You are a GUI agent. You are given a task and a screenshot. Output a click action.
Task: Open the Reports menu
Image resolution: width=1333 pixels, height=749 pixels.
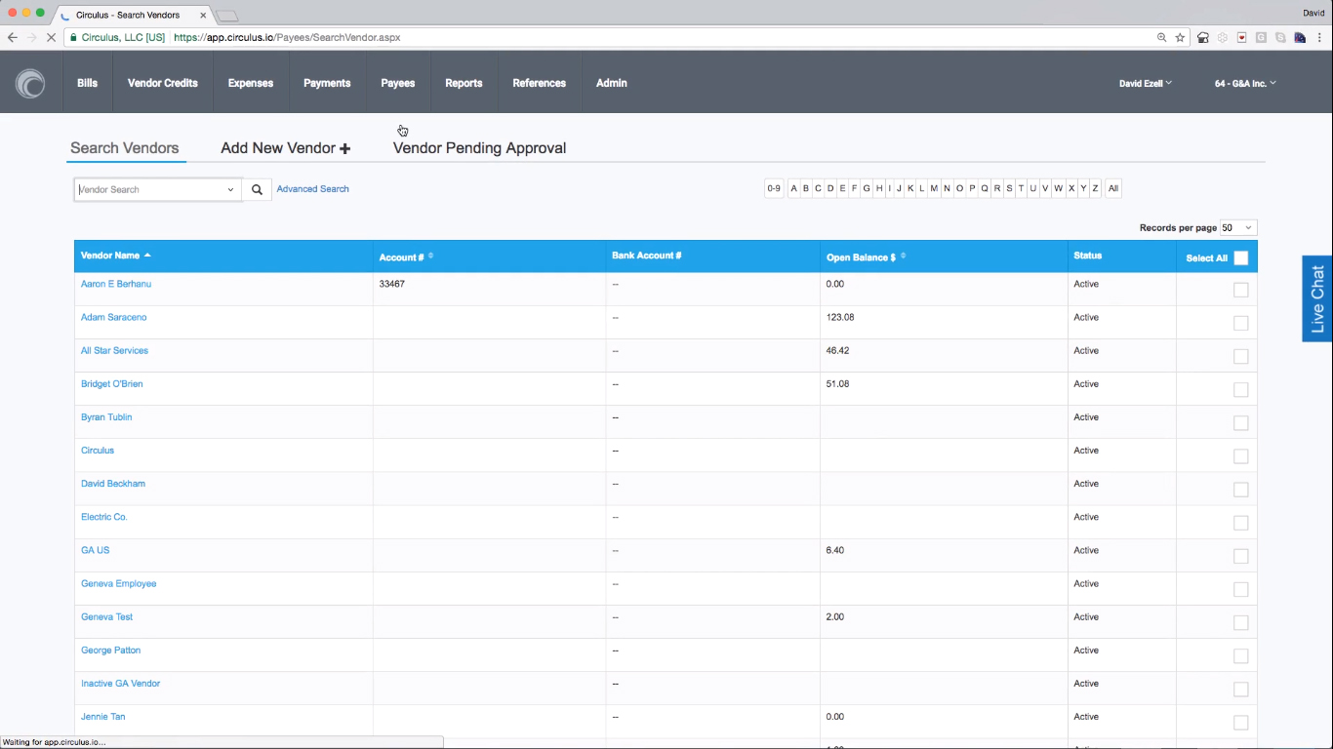click(x=464, y=83)
